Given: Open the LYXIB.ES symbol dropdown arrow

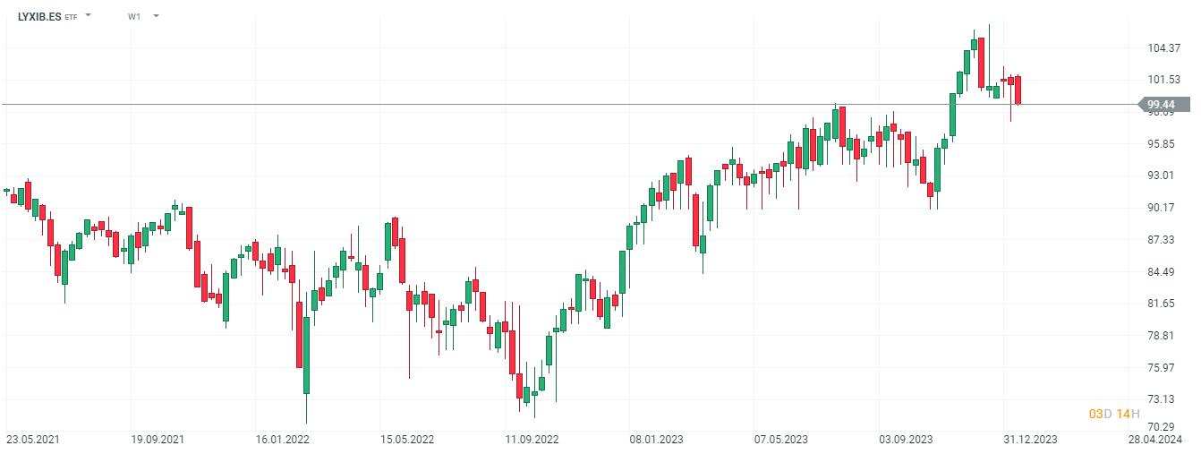Looking at the screenshot, I should (x=88, y=16).
